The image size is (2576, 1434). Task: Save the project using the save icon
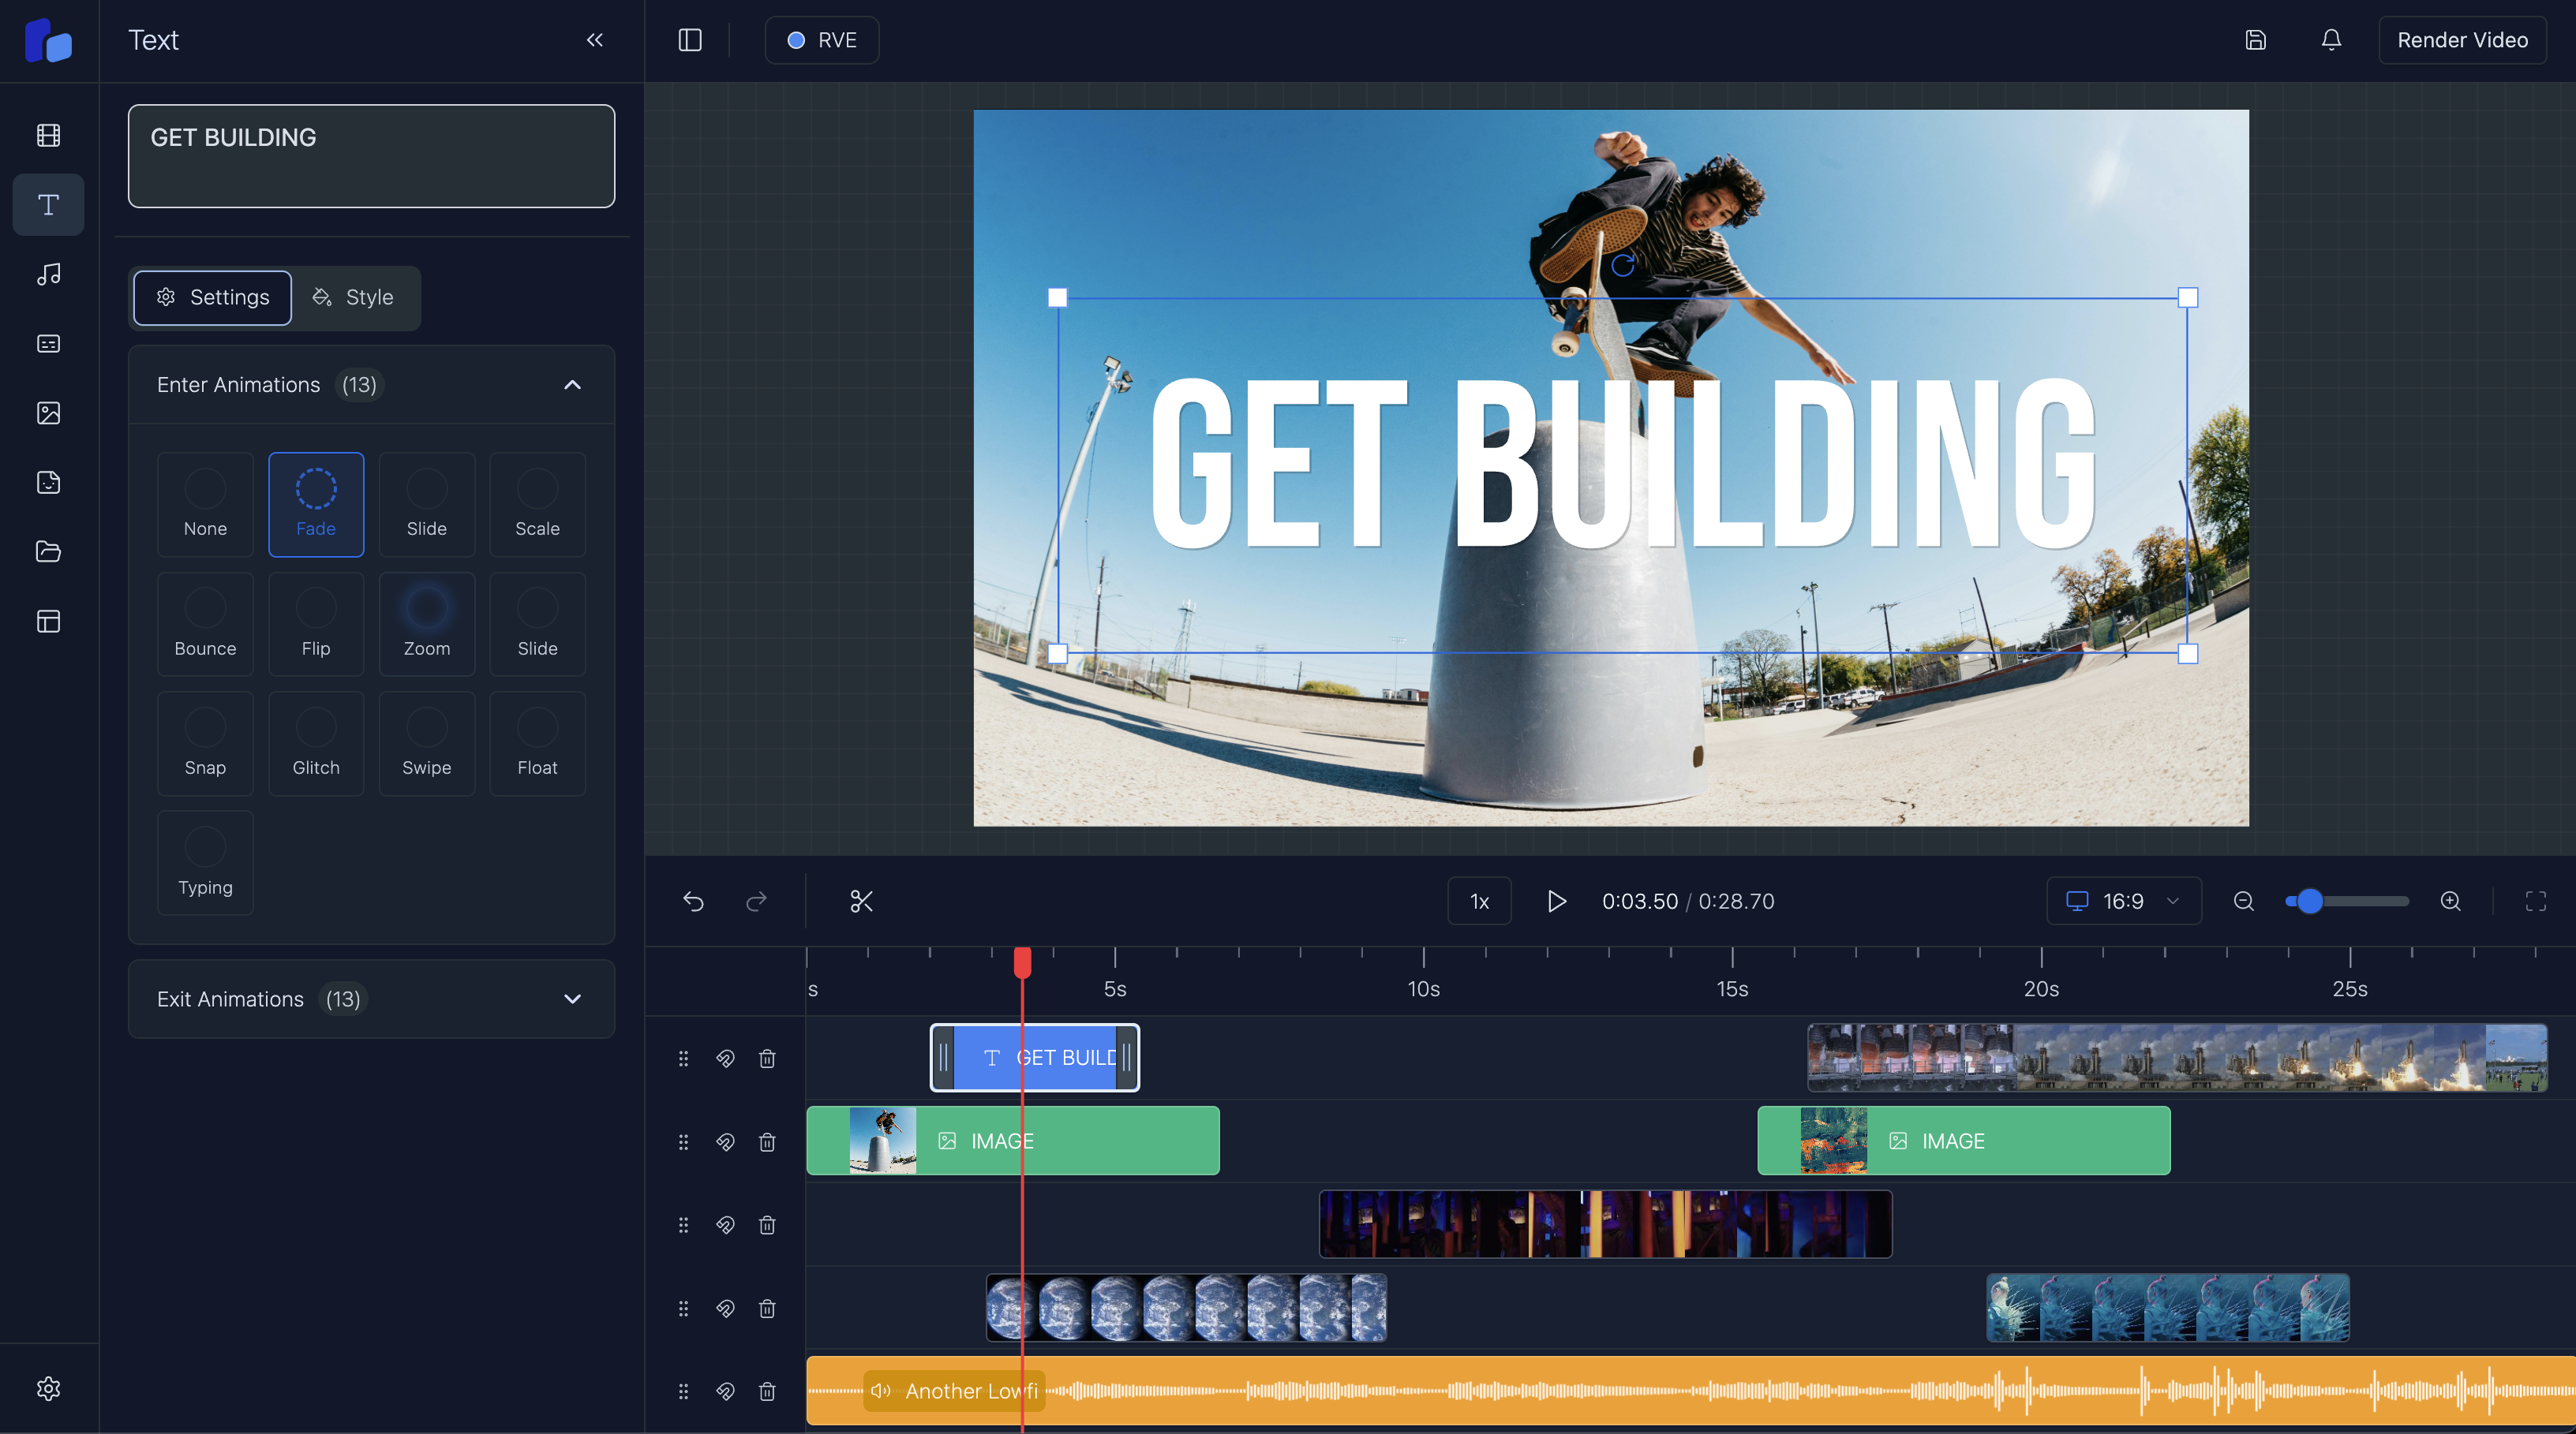tap(2256, 40)
